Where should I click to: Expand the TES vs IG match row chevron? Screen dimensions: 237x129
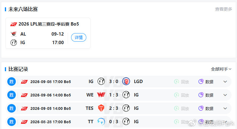coord(225,108)
